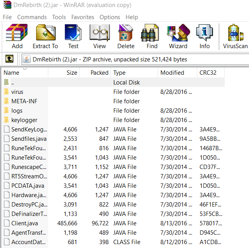Screen dimensions: 249x248
Task: Sort by the Size column header
Action: (64, 73)
